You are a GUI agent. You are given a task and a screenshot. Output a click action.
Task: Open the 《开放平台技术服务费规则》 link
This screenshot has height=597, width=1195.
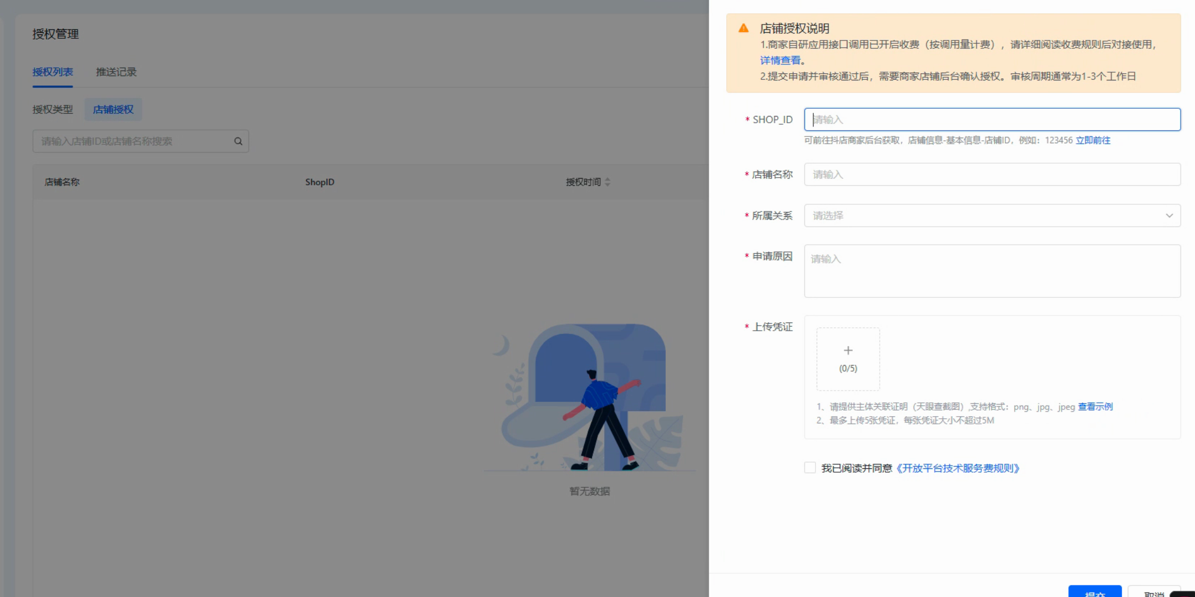[x=958, y=468]
